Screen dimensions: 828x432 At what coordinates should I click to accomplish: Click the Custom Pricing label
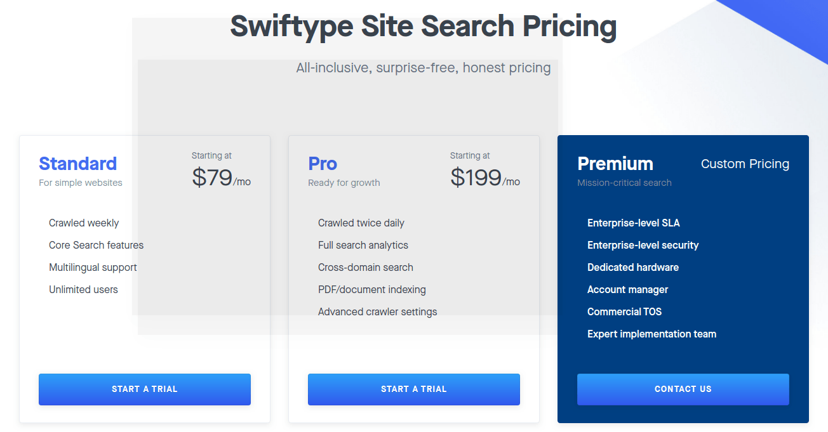click(745, 164)
